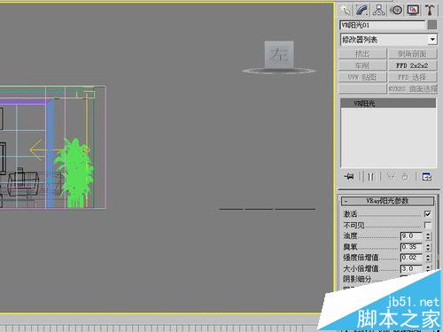The width and height of the screenshot is (443, 332).
Task: Click the ViewCube 左 face
Action: point(279,55)
